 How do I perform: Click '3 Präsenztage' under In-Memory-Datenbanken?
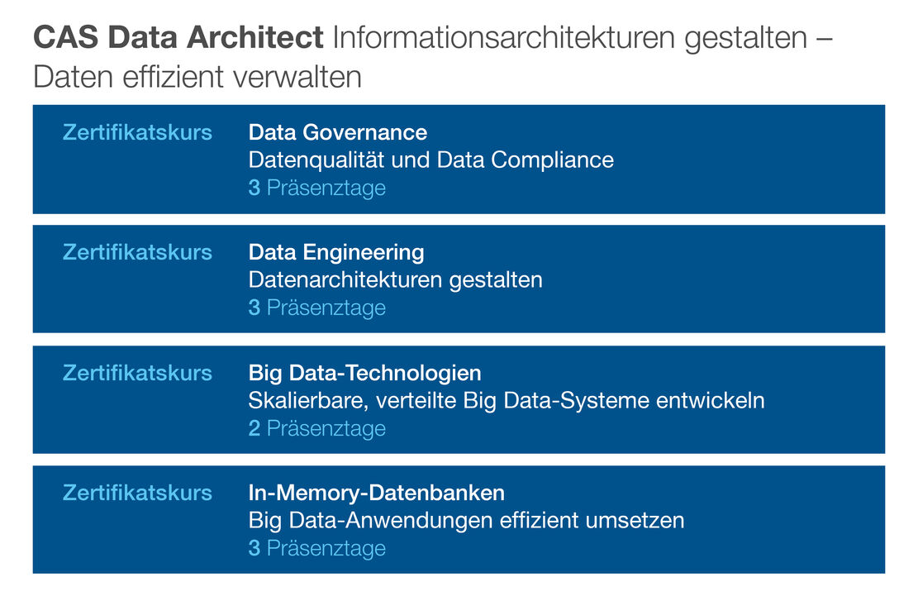pos(316,548)
